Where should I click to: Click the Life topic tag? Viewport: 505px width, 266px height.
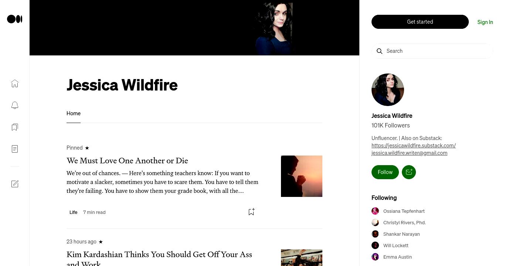tap(74, 212)
